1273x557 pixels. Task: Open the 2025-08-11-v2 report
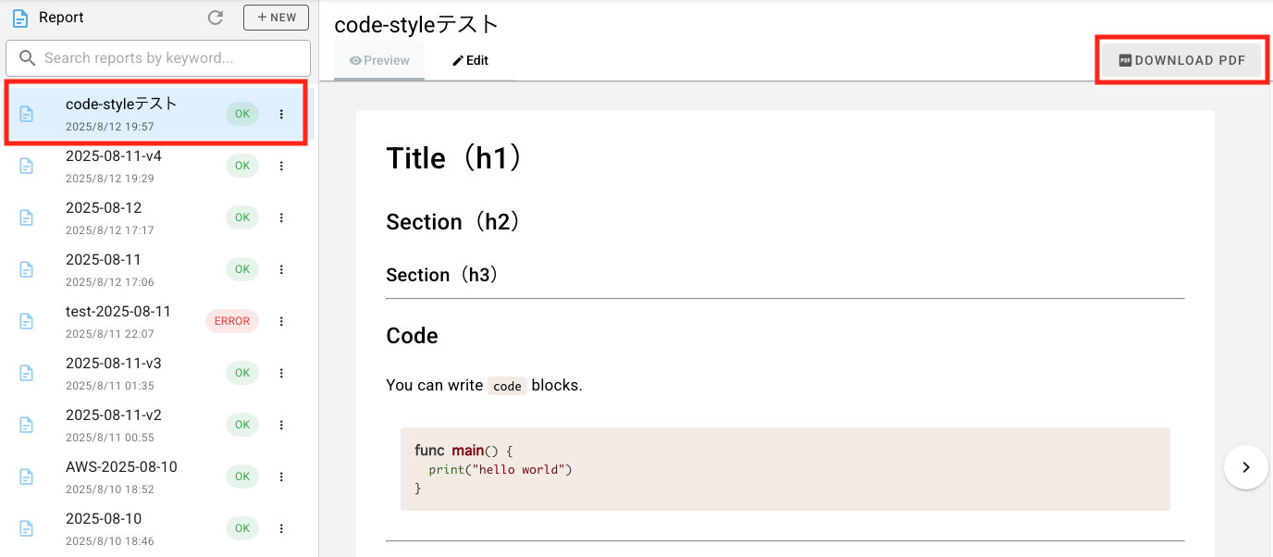pyautogui.click(x=155, y=426)
